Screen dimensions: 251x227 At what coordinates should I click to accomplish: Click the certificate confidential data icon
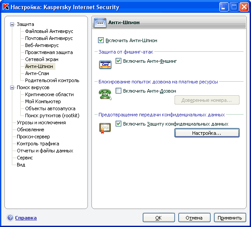(x=105, y=128)
